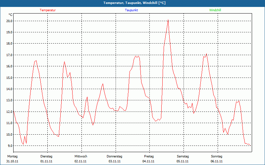The image size is (265, 165).
Task: Click the 12,0 y-axis value
Action: 9,112
